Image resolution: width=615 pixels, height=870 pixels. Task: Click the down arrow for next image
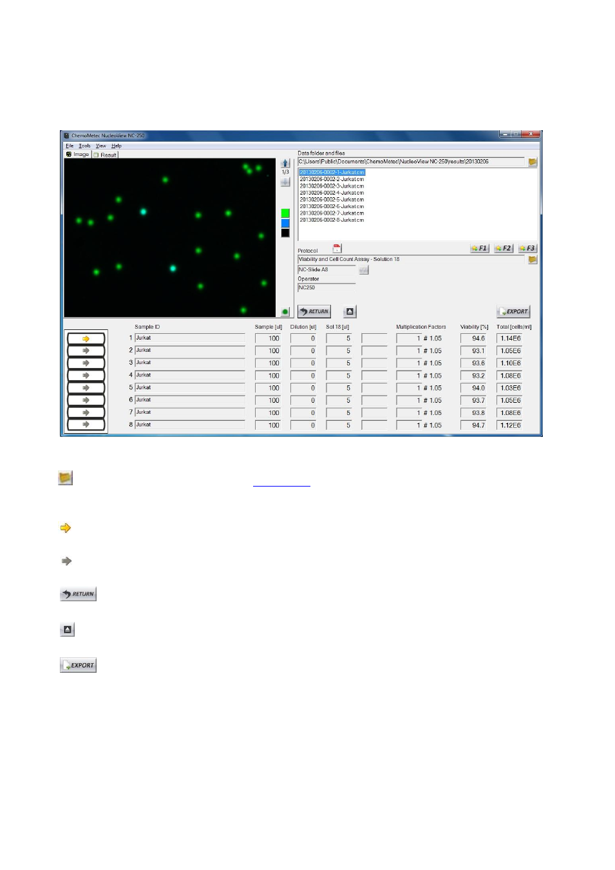click(285, 182)
